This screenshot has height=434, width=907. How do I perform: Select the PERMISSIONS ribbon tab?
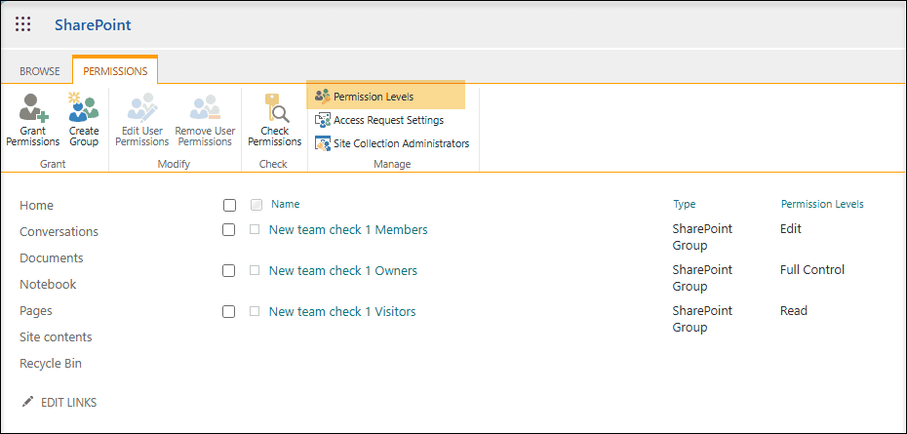115,71
